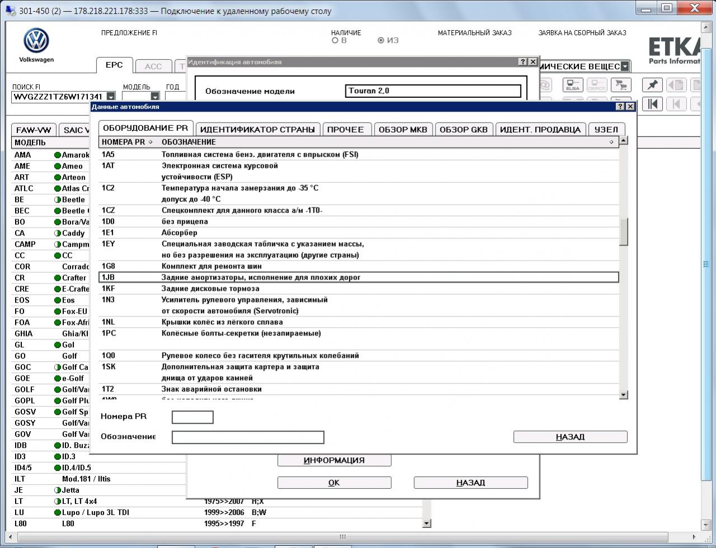Image resolution: width=716 pixels, height=548 pixels.
Task: Open the double shopping cart icon
Action: coord(621,85)
